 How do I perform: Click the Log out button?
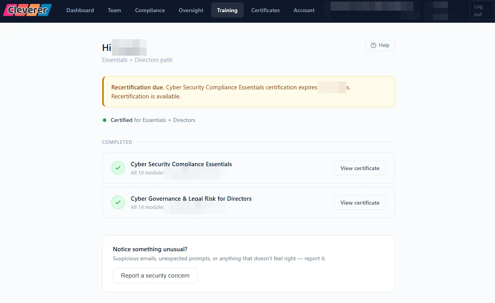pos(482,10)
